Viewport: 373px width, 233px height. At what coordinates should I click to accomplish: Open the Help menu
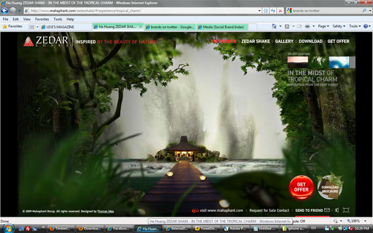(x=70, y=19)
